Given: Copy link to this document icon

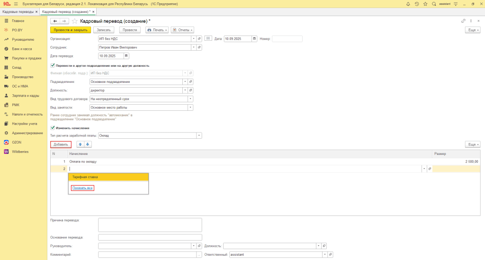Looking at the screenshot, I should 463,21.
